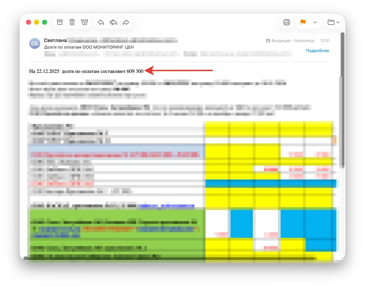Click the Reply All double-arrow icon
365x287 pixels.
click(x=113, y=22)
